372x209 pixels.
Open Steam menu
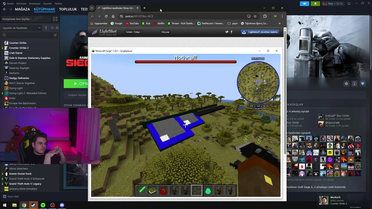tap(8, 3)
